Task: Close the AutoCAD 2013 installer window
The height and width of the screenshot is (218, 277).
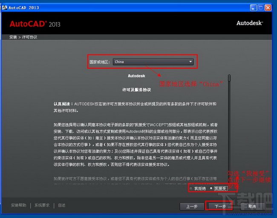Action: coord(268,8)
